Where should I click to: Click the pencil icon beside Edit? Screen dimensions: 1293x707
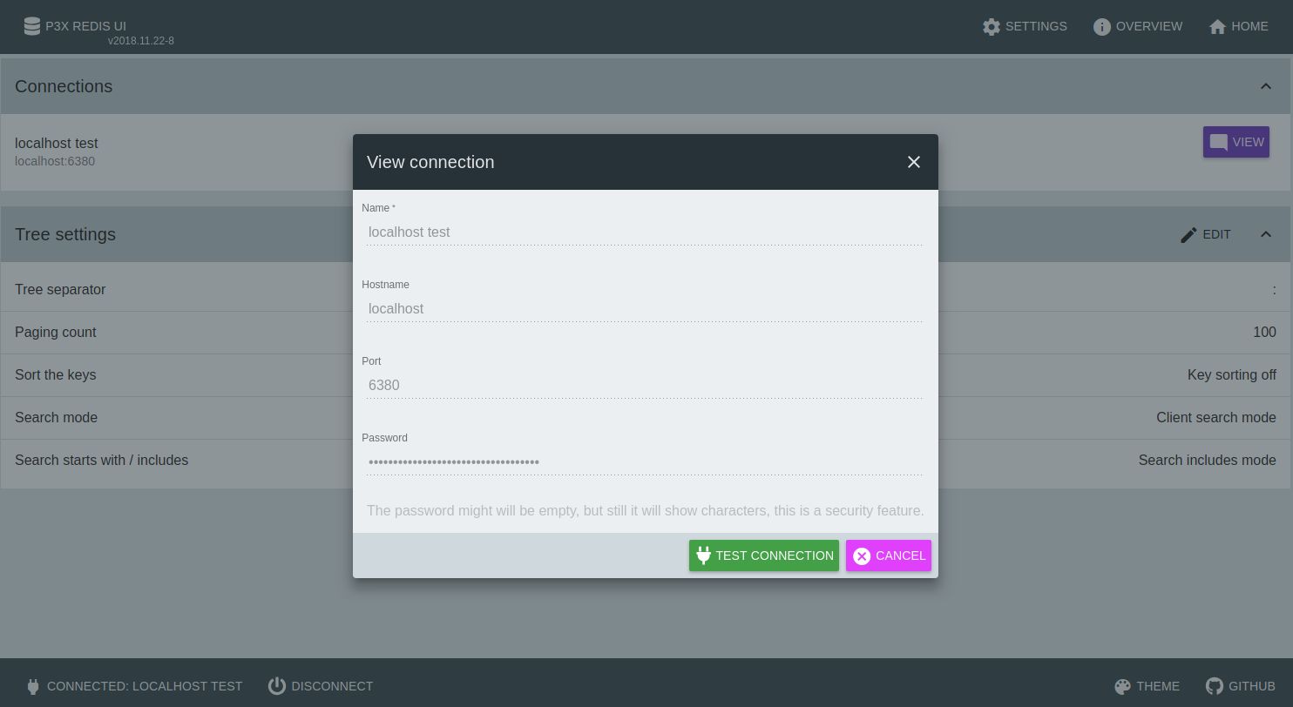(x=1188, y=234)
